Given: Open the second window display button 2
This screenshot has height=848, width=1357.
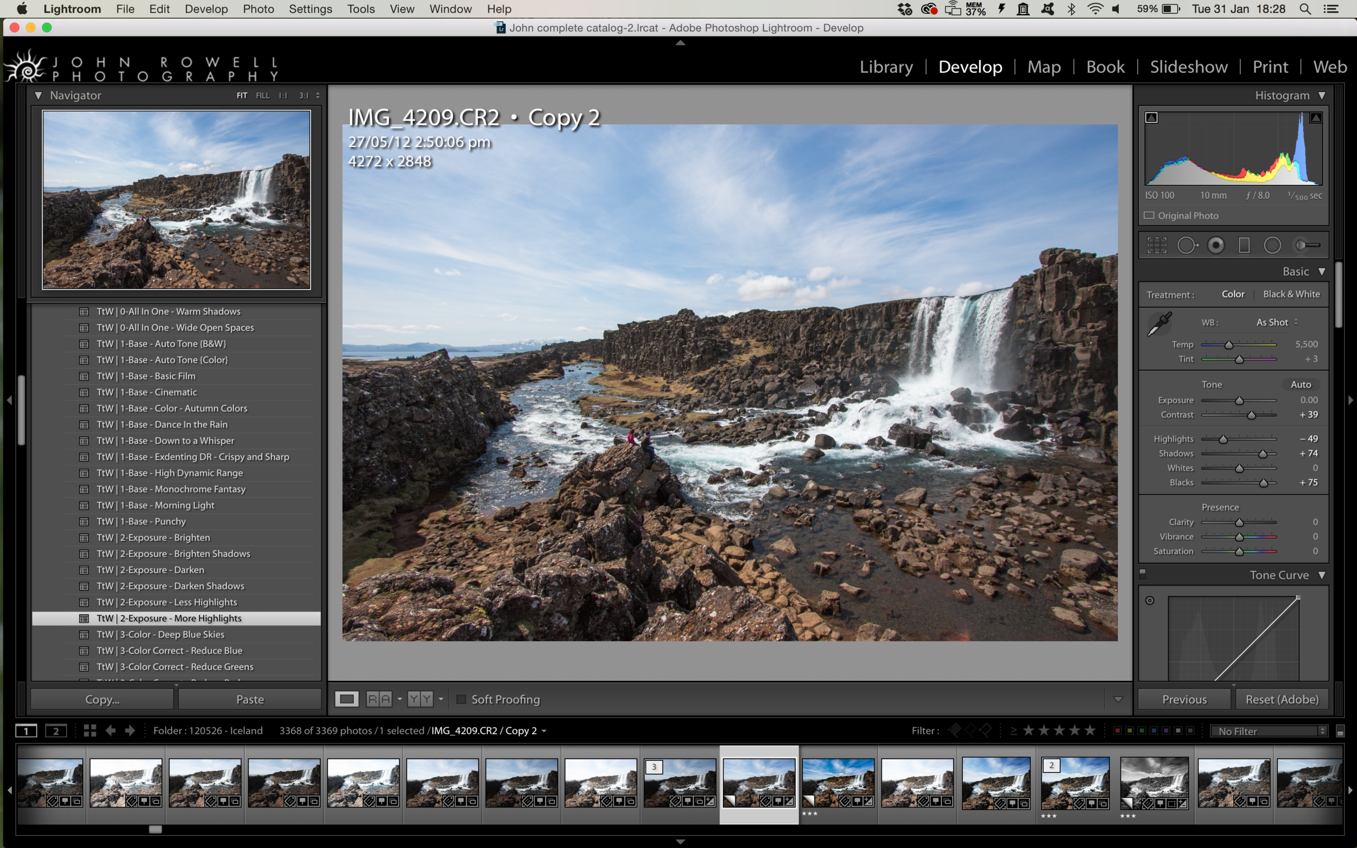Looking at the screenshot, I should 55,731.
